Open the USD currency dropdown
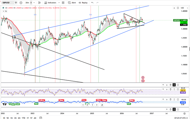The image size is (190, 119). pyautogui.click(x=184, y=8)
